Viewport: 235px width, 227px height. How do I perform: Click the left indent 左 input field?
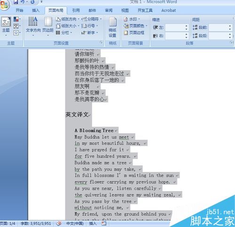click(x=175, y=28)
